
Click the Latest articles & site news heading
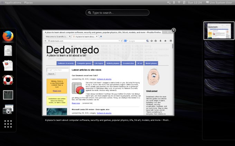(86, 70)
